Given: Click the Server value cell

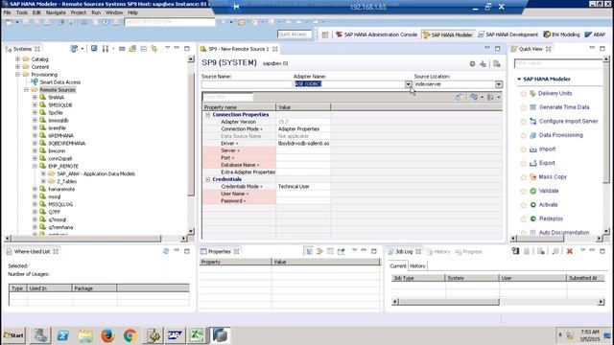Looking at the screenshot, I should coord(303,150).
